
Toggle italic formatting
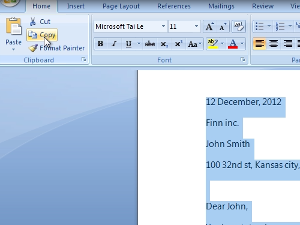[114, 44]
